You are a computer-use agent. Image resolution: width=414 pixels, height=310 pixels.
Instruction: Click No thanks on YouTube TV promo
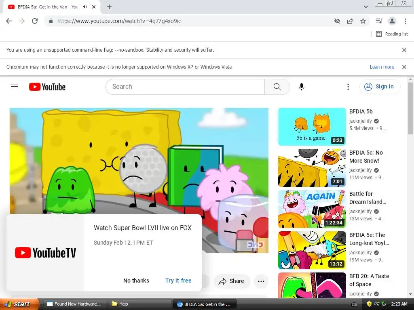136,281
